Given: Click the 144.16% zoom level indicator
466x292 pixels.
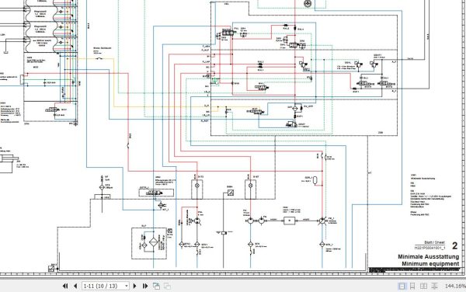Looking at the screenshot, I should 455,286.
